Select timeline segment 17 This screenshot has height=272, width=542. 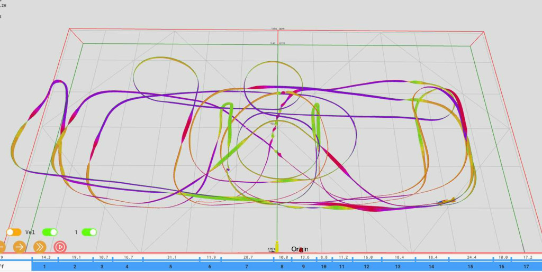[x=527, y=267]
